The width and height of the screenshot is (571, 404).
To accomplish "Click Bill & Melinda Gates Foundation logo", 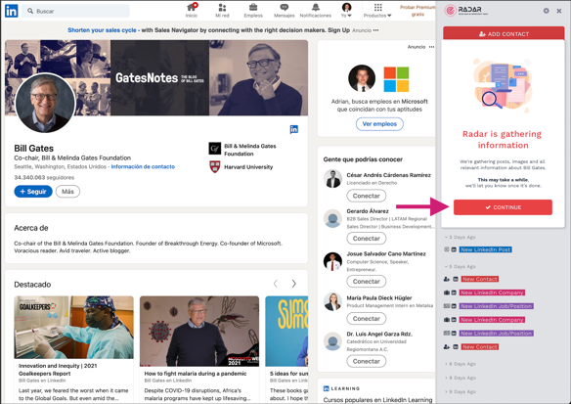I will point(215,149).
